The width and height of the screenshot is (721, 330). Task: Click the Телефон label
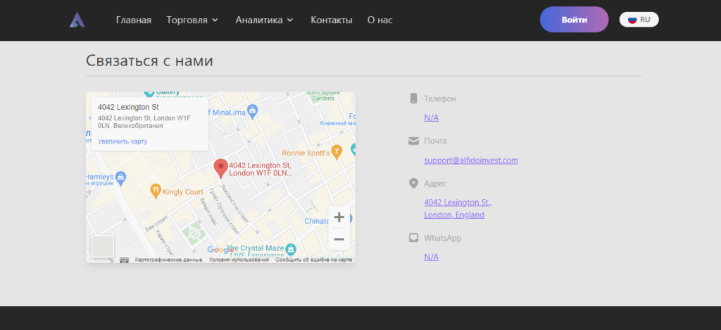click(x=440, y=99)
